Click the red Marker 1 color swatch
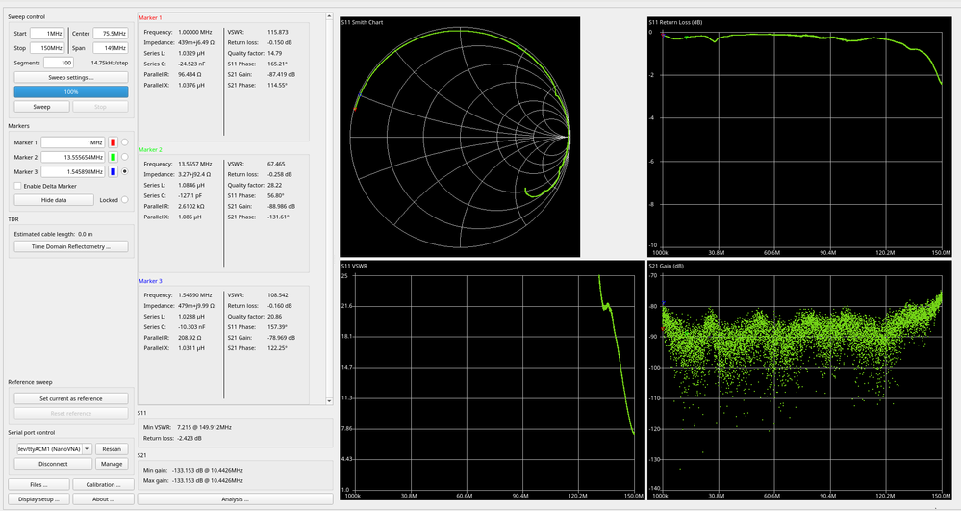961x511 pixels. click(113, 142)
